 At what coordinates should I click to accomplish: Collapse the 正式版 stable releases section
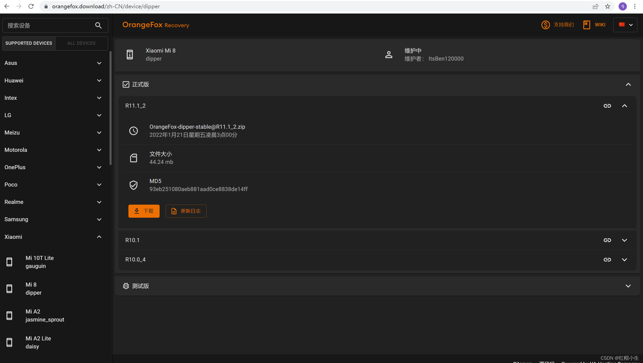tap(628, 84)
